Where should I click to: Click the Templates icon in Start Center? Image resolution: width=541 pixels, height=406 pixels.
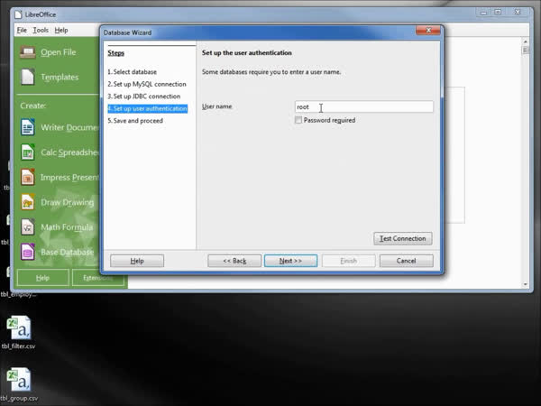click(x=26, y=78)
